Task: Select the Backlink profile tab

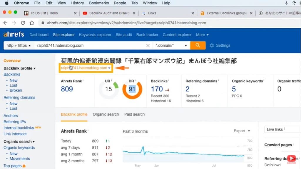Action: tap(74, 114)
